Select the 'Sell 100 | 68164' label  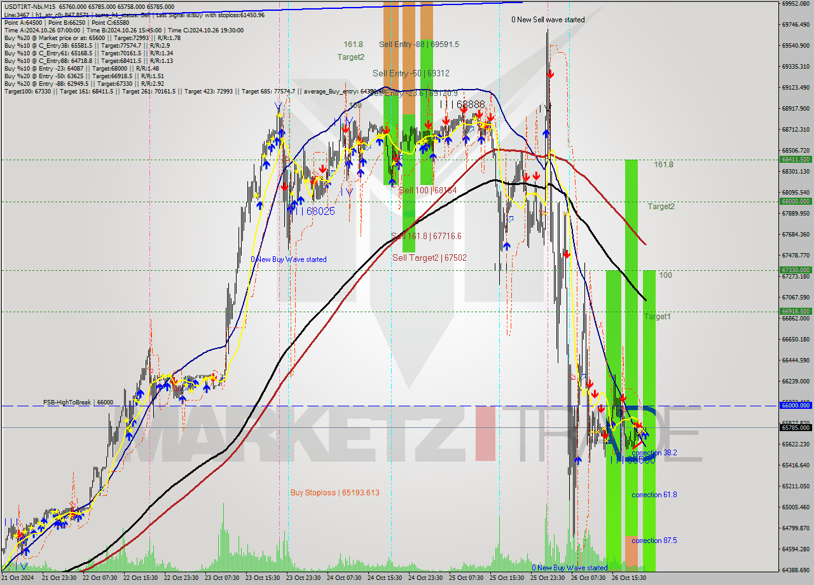tap(427, 190)
